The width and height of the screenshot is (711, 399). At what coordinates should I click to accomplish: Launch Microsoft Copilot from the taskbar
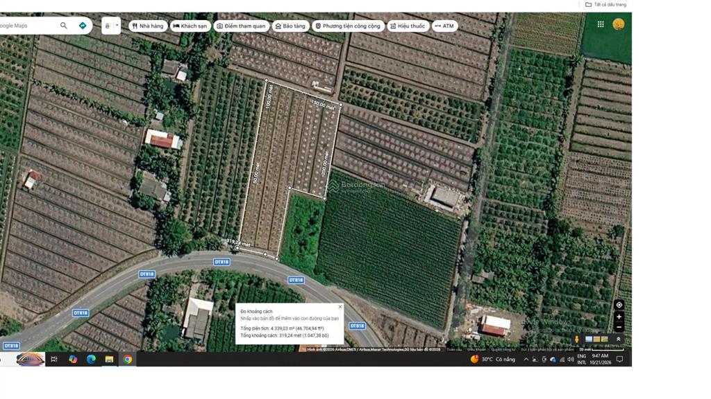[72, 360]
